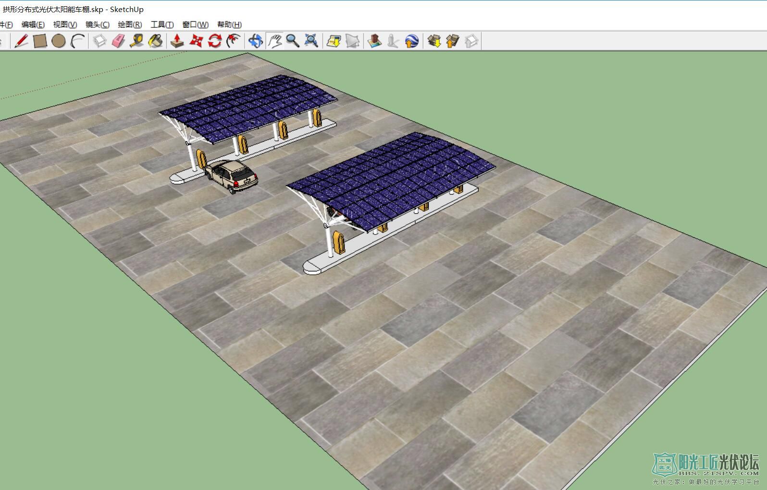The image size is (767, 490).
Task: Open the 工具(T) menu
Action: pos(162,24)
